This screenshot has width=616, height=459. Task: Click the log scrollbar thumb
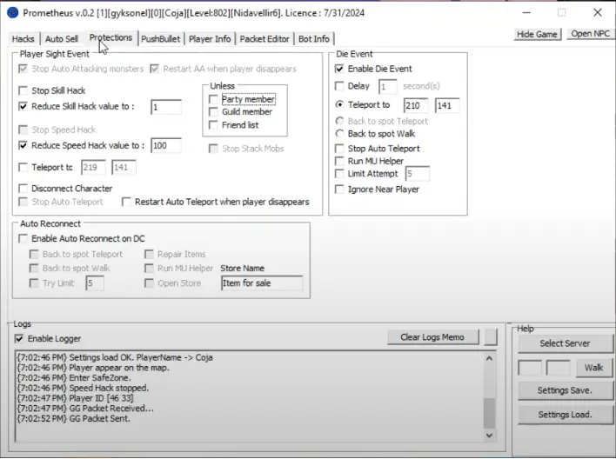(x=489, y=413)
